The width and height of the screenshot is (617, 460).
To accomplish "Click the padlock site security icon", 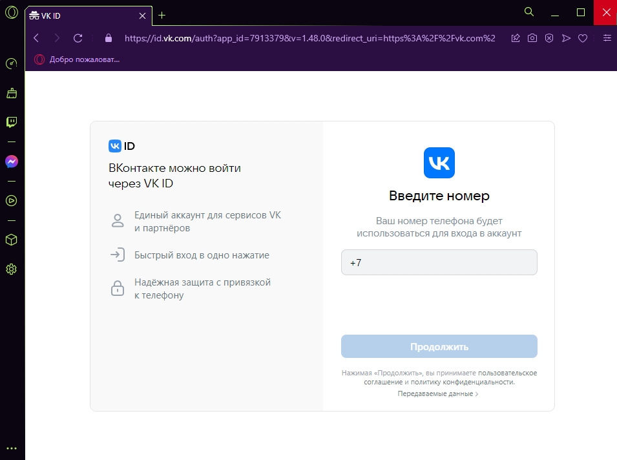I will pos(109,37).
